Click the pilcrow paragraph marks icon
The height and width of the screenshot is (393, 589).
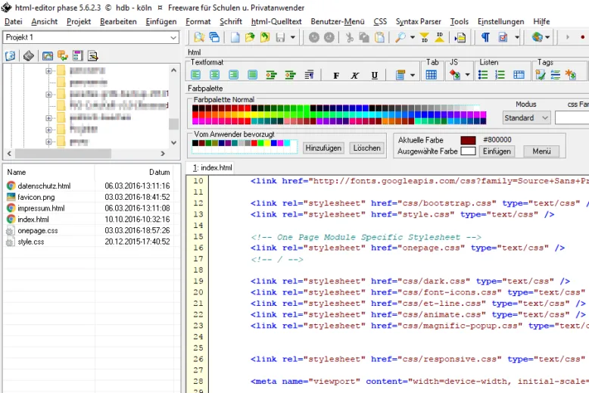(x=485, y=37)
